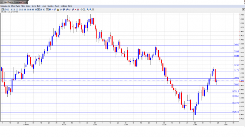Open the View menu

[x=34, y=6]
